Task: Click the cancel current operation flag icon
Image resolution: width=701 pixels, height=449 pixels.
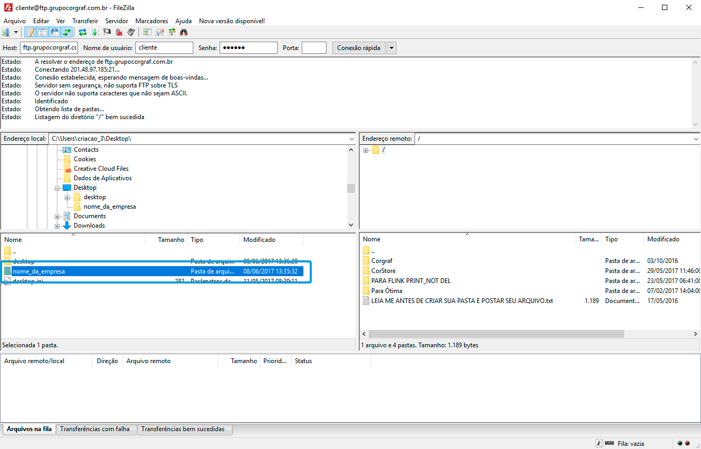Action: 107,32
